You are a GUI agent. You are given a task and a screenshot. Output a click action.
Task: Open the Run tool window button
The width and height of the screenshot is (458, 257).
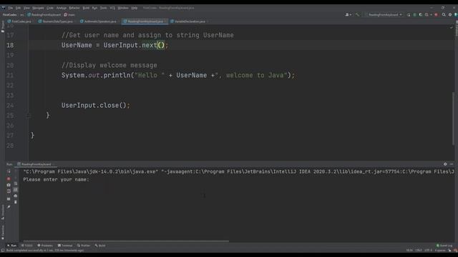click(12, 246)
